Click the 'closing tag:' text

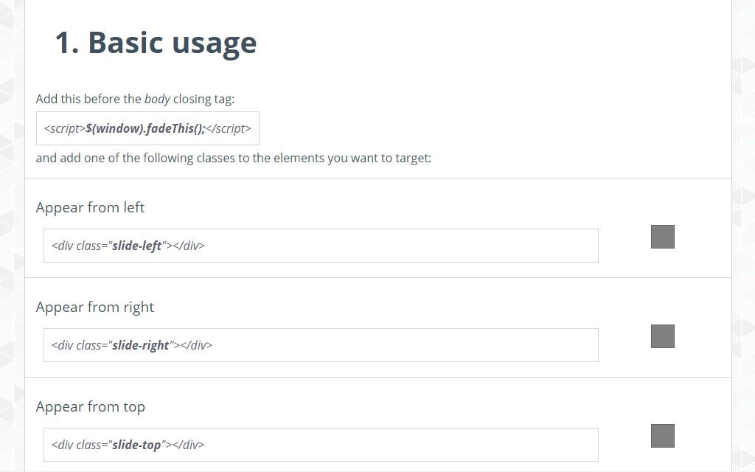click(203, 100)
